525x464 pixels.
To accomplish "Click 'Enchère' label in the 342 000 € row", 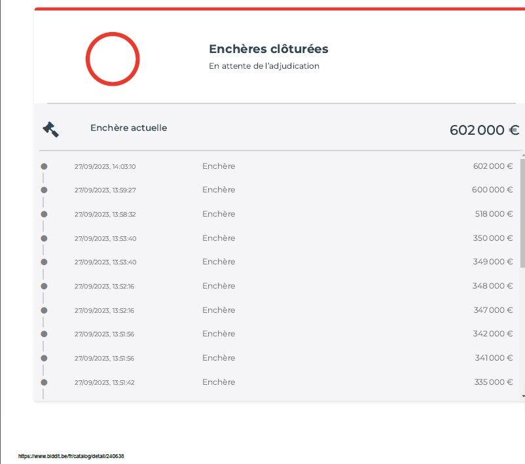I will point(219,334).
